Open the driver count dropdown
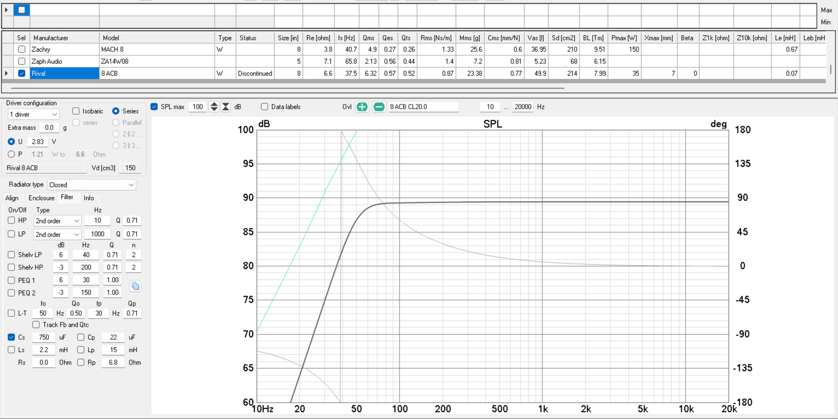The width and height of the screenshot is (838, 419). coord(34,115)
